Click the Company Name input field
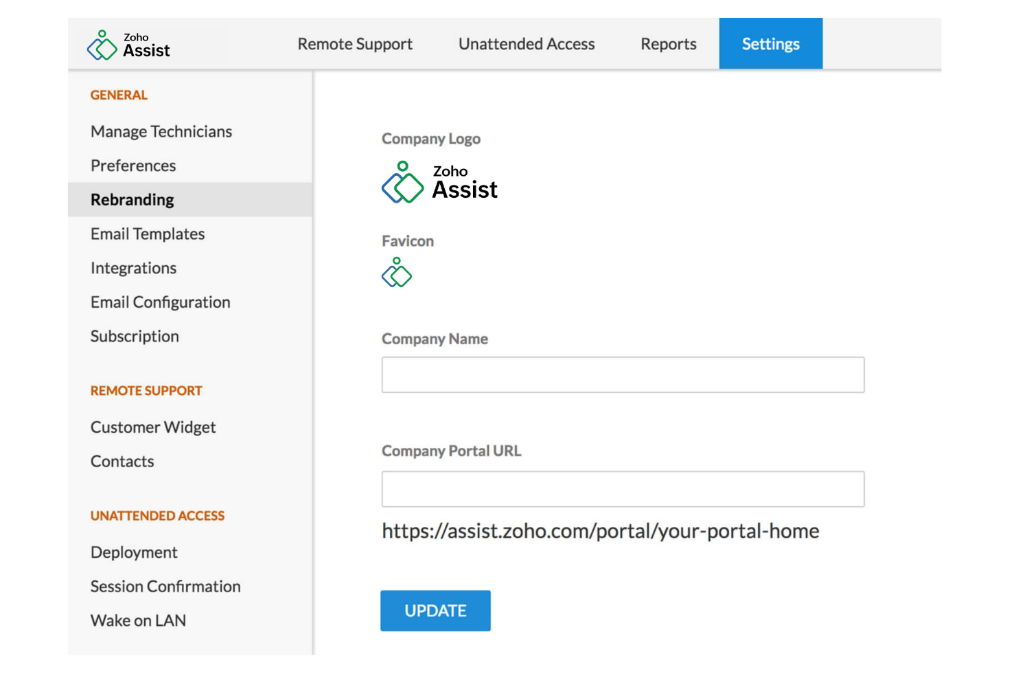Viewport: 1016px width, 678px height. pyautogui.click(x=623, y=375)
